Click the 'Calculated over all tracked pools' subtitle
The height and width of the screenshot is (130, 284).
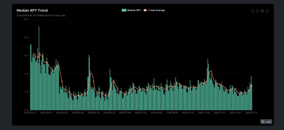tap(41, 15)
